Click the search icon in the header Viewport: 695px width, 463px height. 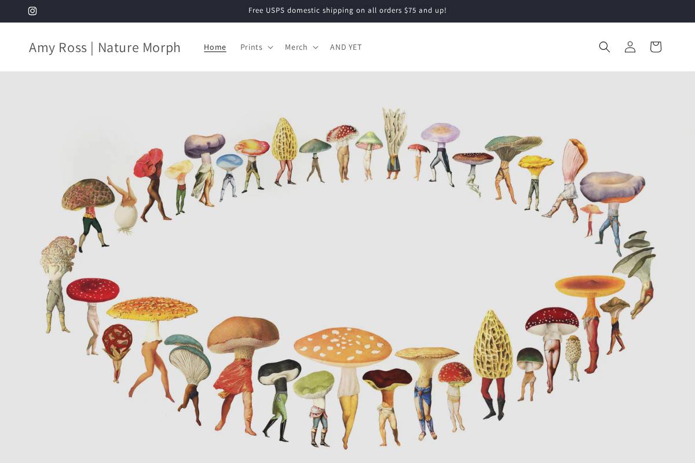pyautogui.click(x=604, y=47)
